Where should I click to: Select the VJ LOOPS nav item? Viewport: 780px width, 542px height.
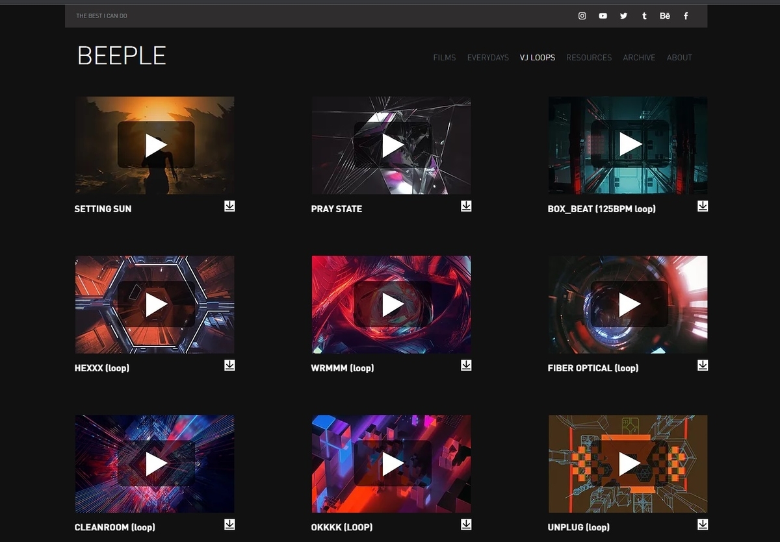click(x=538, y=58)
